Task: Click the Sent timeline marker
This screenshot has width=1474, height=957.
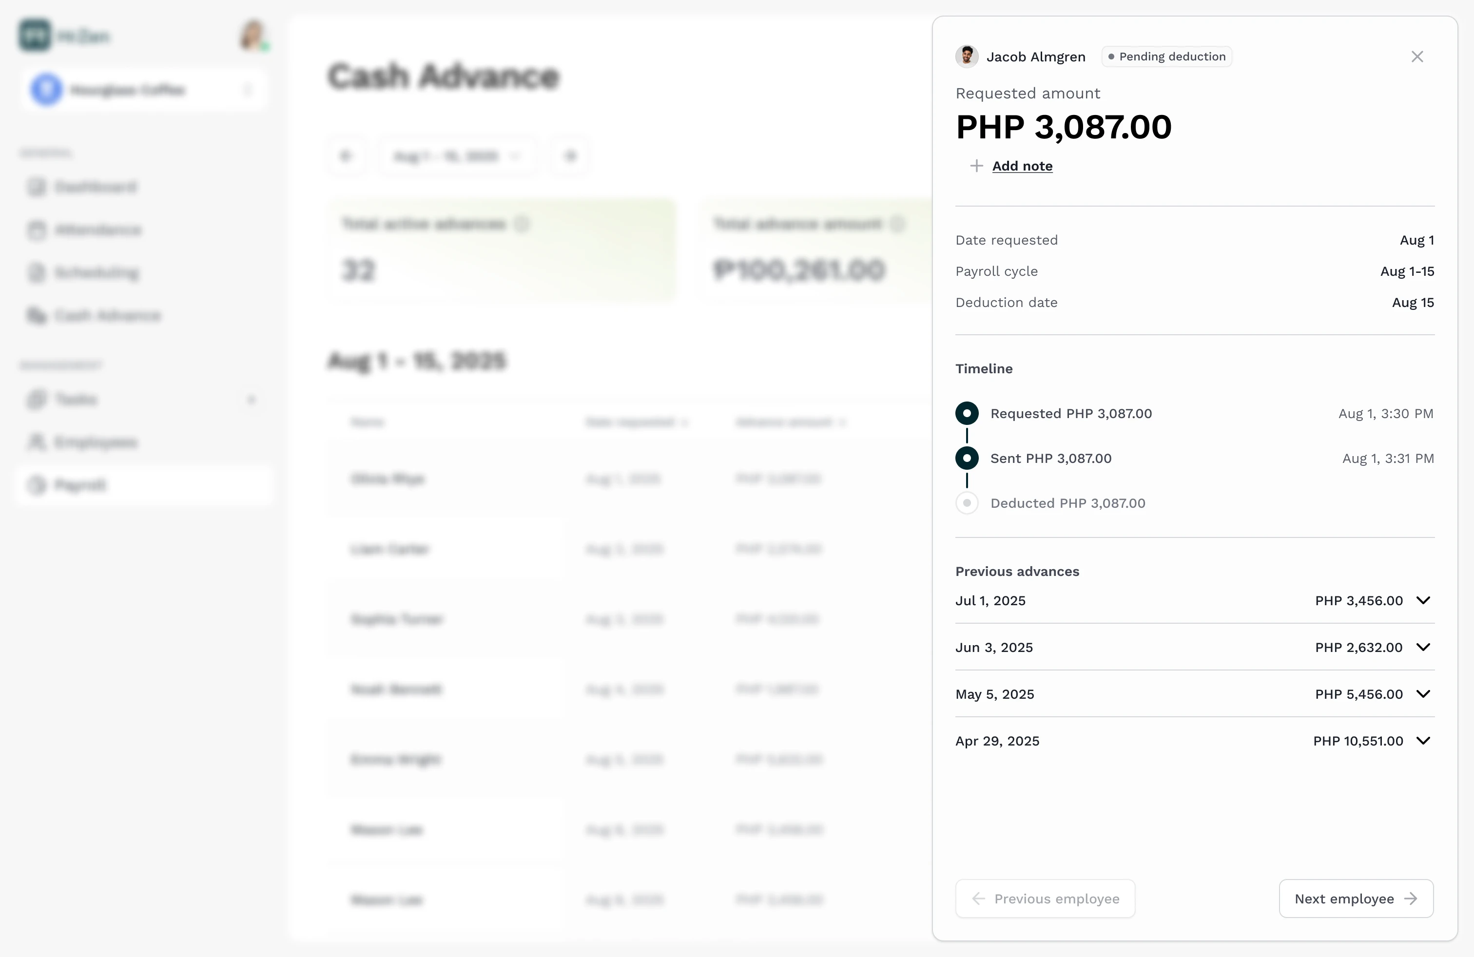Action: pyautogui.click(x=967, y=459)
